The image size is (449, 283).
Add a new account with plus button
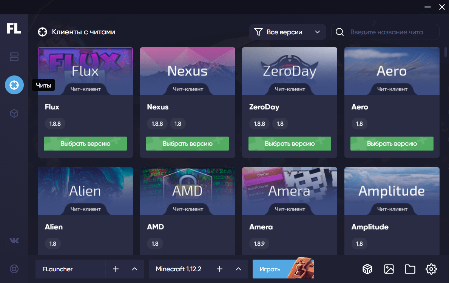tap(116, 269)
